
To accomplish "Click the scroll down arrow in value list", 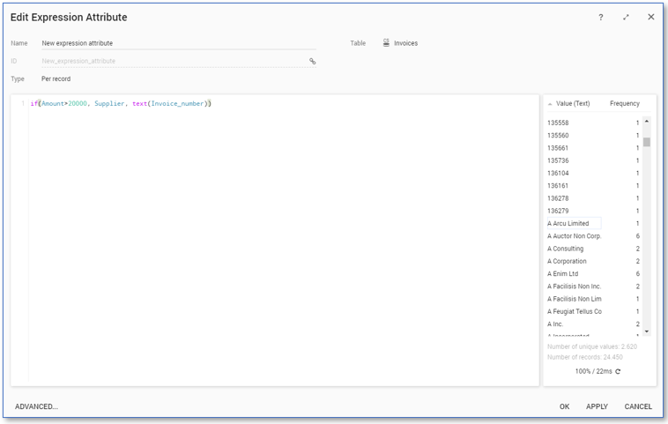I will [x=647, y=331].
